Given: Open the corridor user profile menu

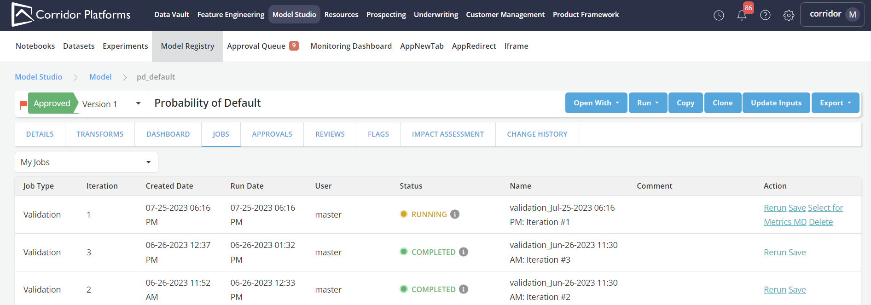Looking at the screenshot, I should coord(832,14).
